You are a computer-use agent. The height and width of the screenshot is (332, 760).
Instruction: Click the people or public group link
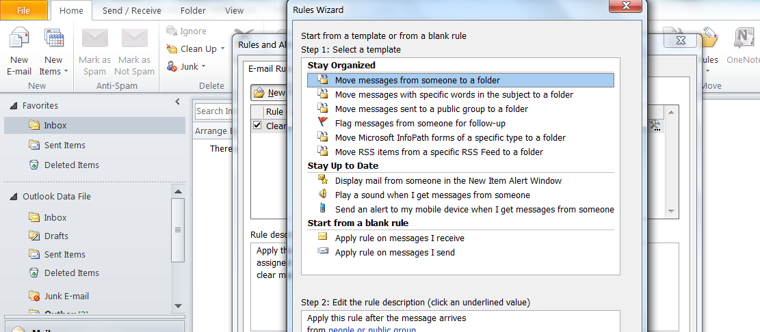point(372,329)
